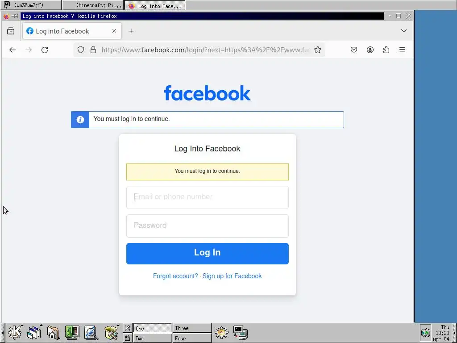Open the Forgot account? link

tap(175, 276)
